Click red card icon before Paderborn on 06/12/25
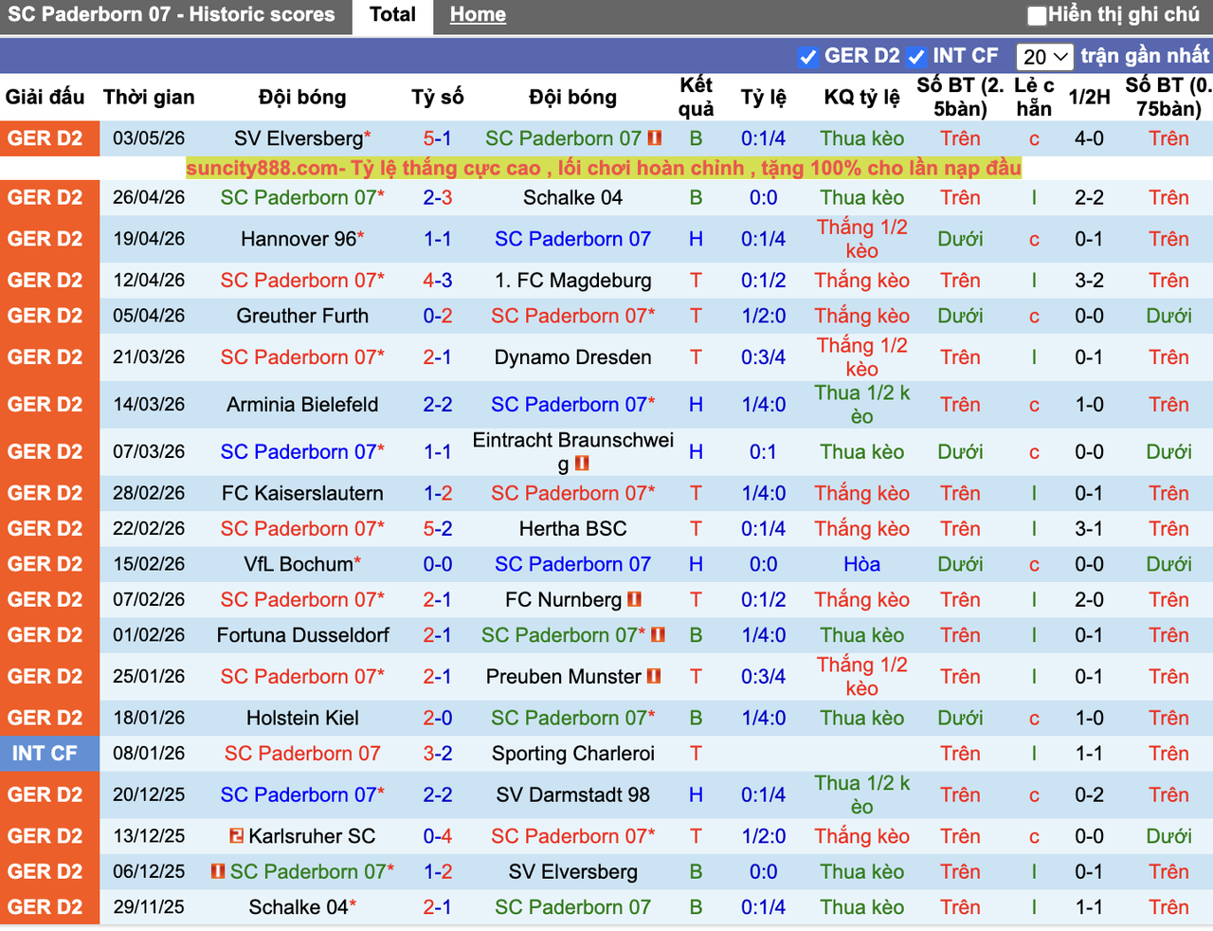This screenshot has height=931, width=1213. click(x=218, y=871)
